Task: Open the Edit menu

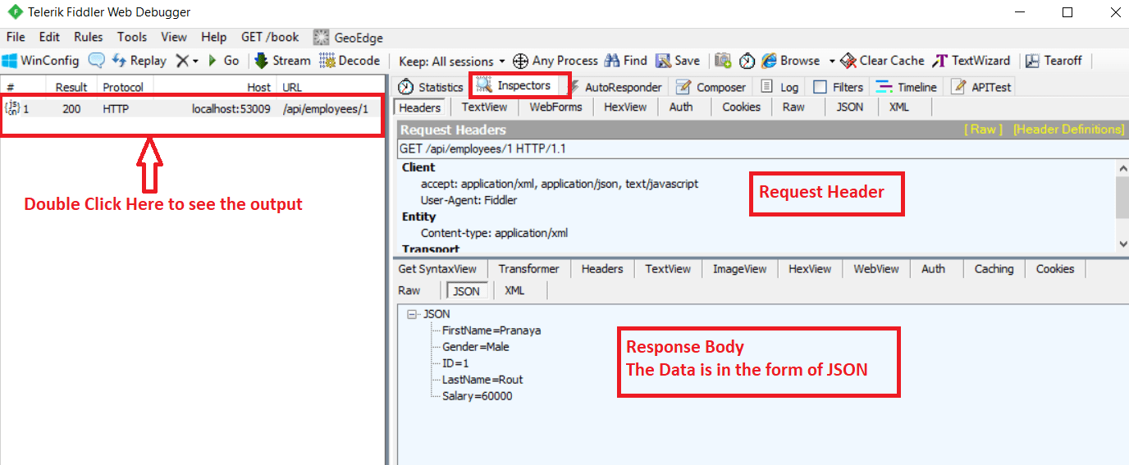Action: [x=49, y=37]
